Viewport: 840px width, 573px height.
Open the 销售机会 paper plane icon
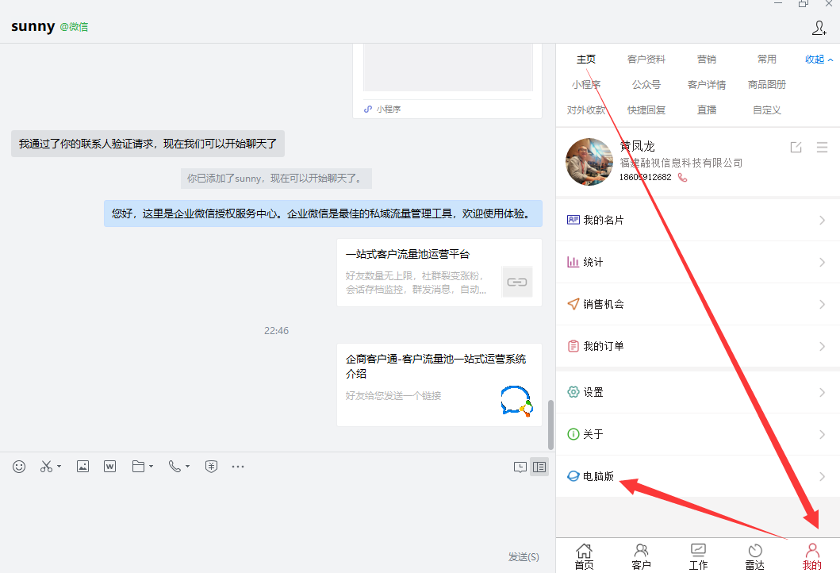[573, 304]
